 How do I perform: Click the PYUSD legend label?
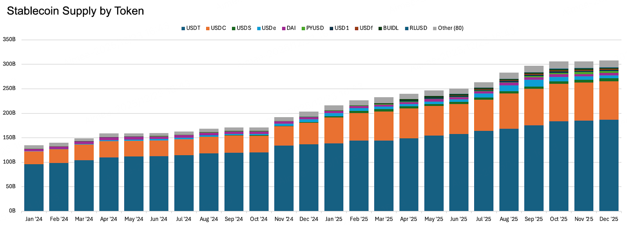click(315, 28)
